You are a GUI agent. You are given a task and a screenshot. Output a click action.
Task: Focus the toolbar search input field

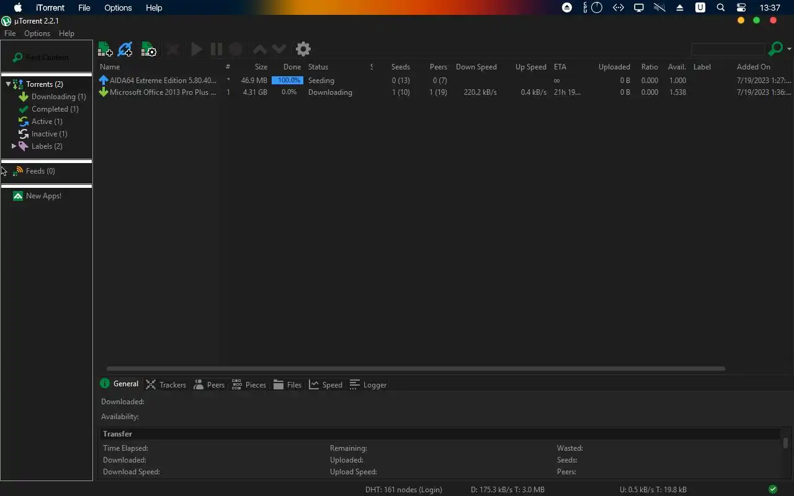coord(728,49)
